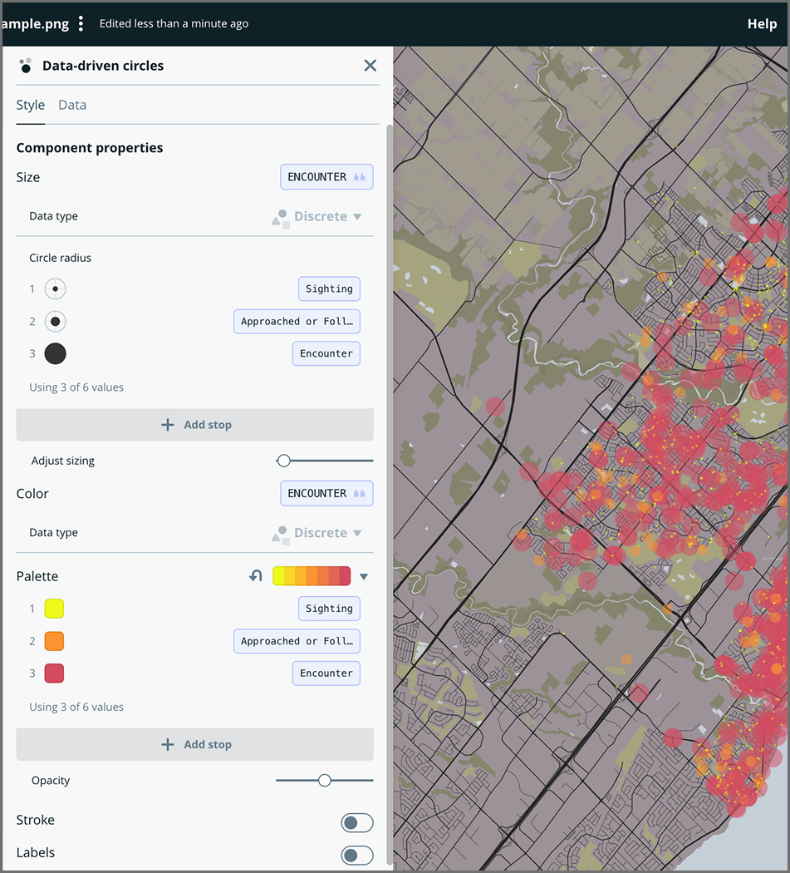This screenshot has width=790, height=873.
Task: Click the reverse palette order icon
Action: [257, 575]
